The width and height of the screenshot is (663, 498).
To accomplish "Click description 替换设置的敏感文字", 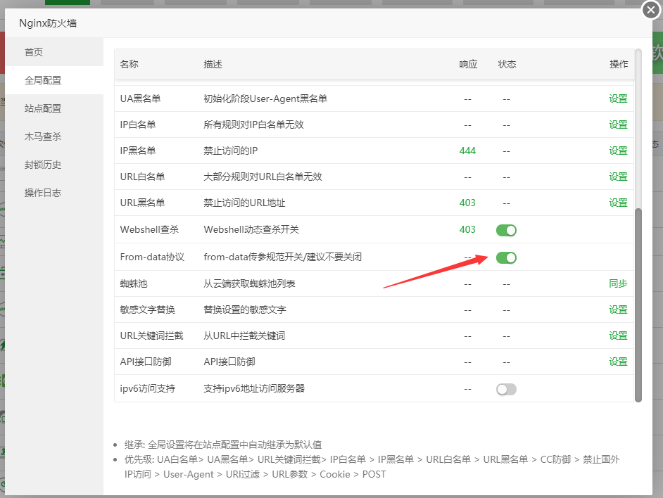I will coord(245,310).
